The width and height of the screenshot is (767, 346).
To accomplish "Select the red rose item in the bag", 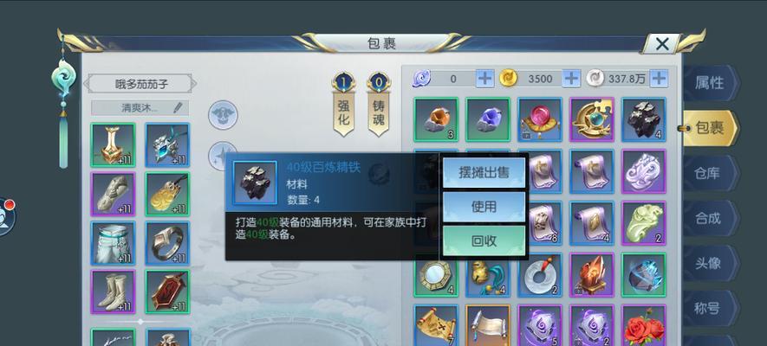I will [x=643, y=325].
